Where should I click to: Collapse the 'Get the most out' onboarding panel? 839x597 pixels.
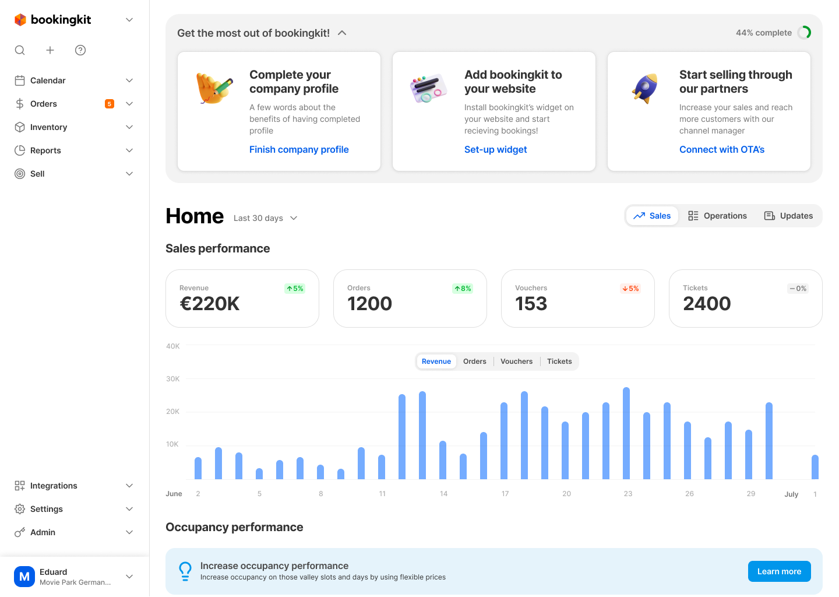342,33
